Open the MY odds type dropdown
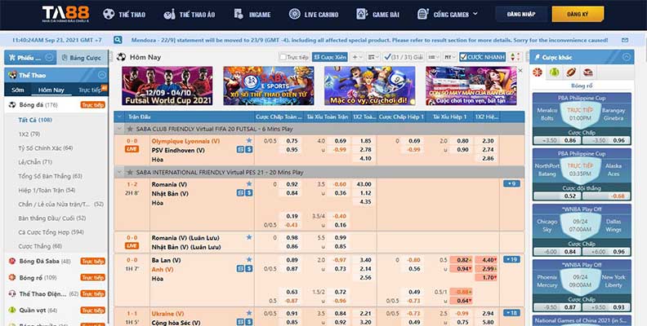Screen dimensions: 647x326 click(450, 57)
